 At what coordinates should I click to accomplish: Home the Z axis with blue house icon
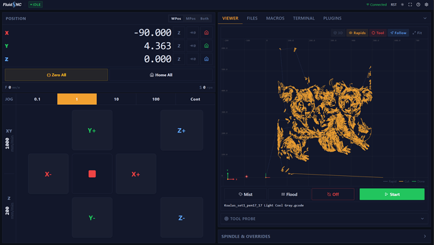point(206,59)
